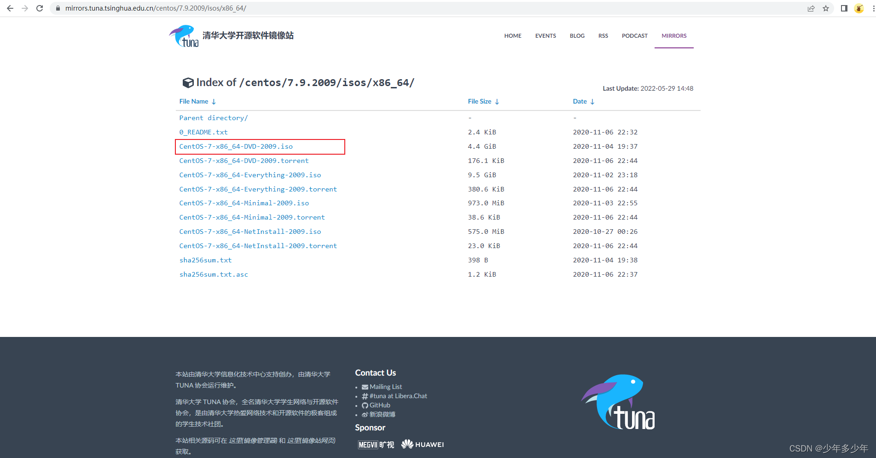Click the Sponsor heading
This screenshot has height=458, width=876.
pos(370,428)
